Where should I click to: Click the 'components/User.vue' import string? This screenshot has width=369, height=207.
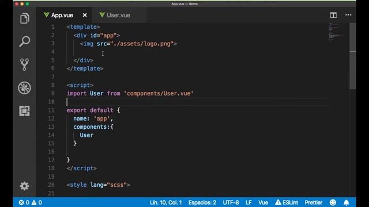159,93
